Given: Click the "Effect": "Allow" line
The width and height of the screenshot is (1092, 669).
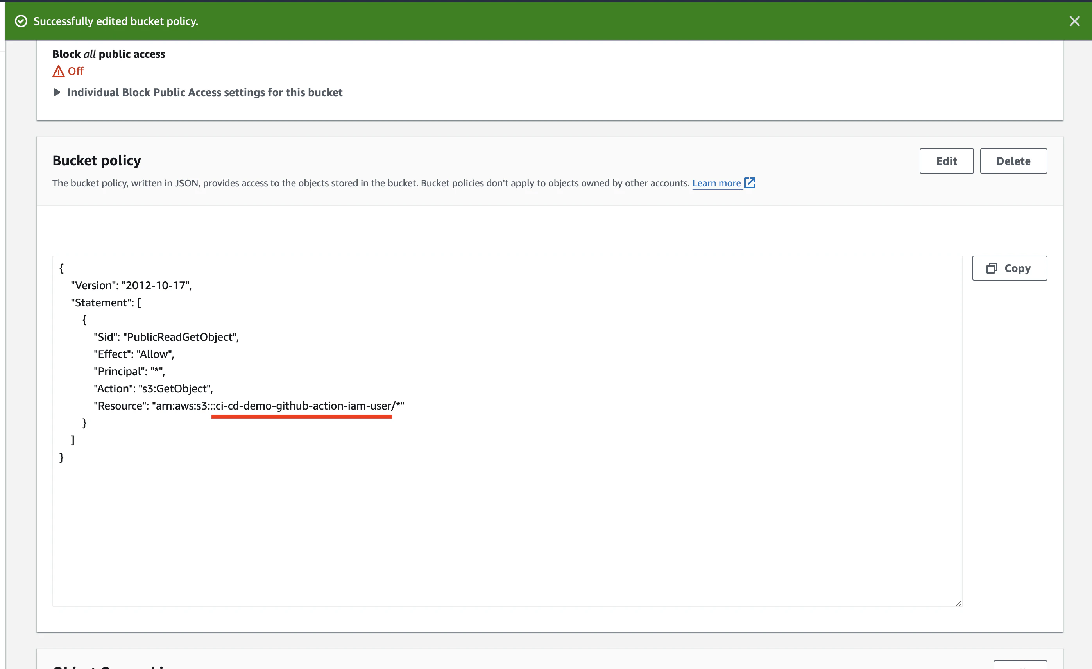Looking at the screenshot, I should coord(134,354).
